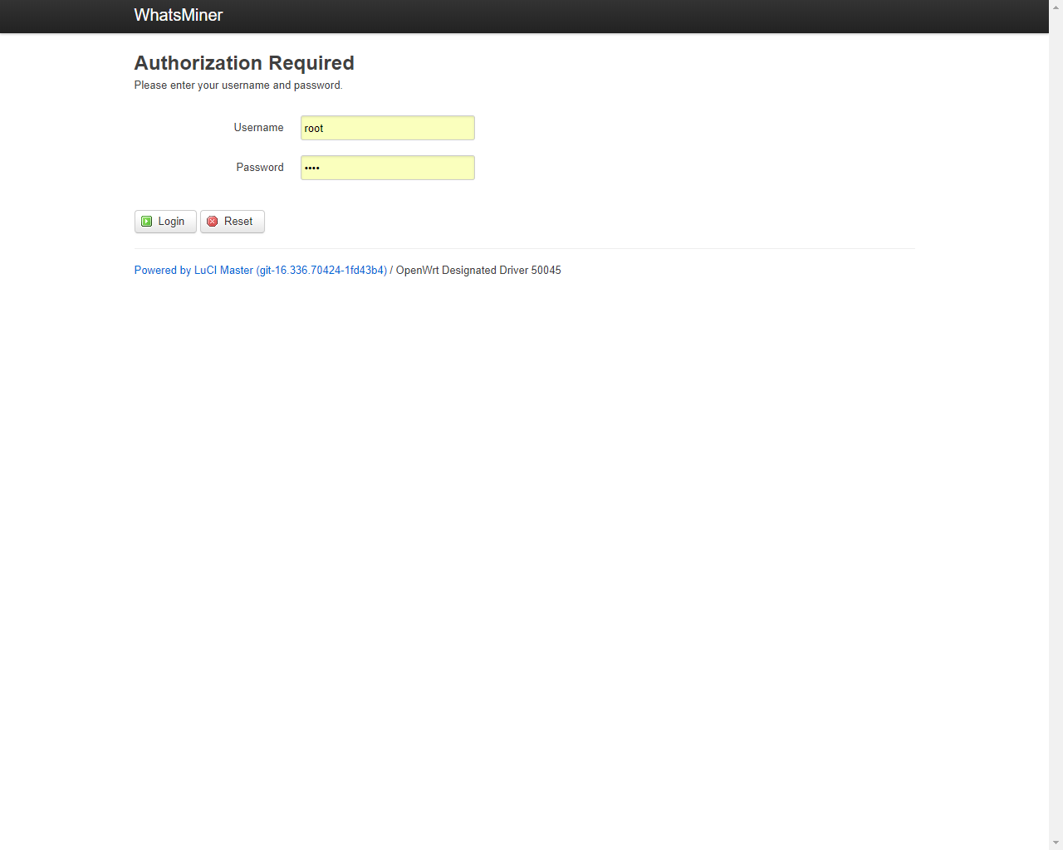1063x850 pixels.
Task: Click the OpenWrt Designated Driver 50045 text
Action: 478,271
